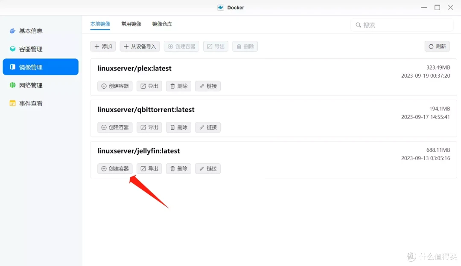Create container from qbittorrent image
The width and height of the screenshot is (461, 266).
(115, 127)
